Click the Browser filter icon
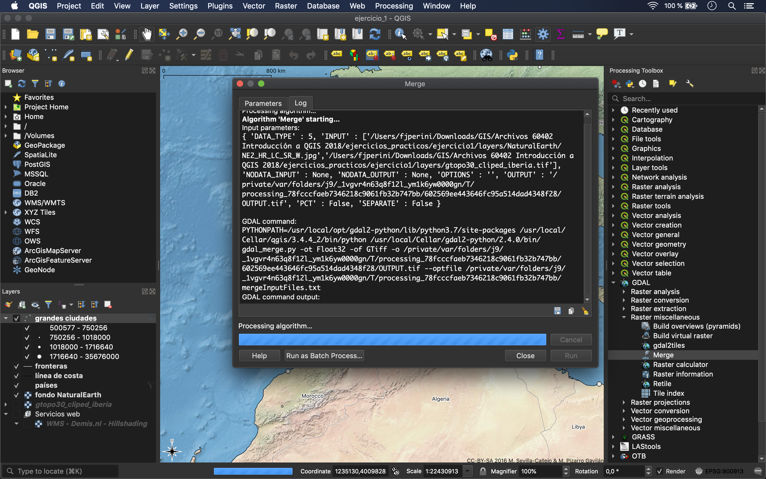766x479 pixels. click(x=35, y=84)
